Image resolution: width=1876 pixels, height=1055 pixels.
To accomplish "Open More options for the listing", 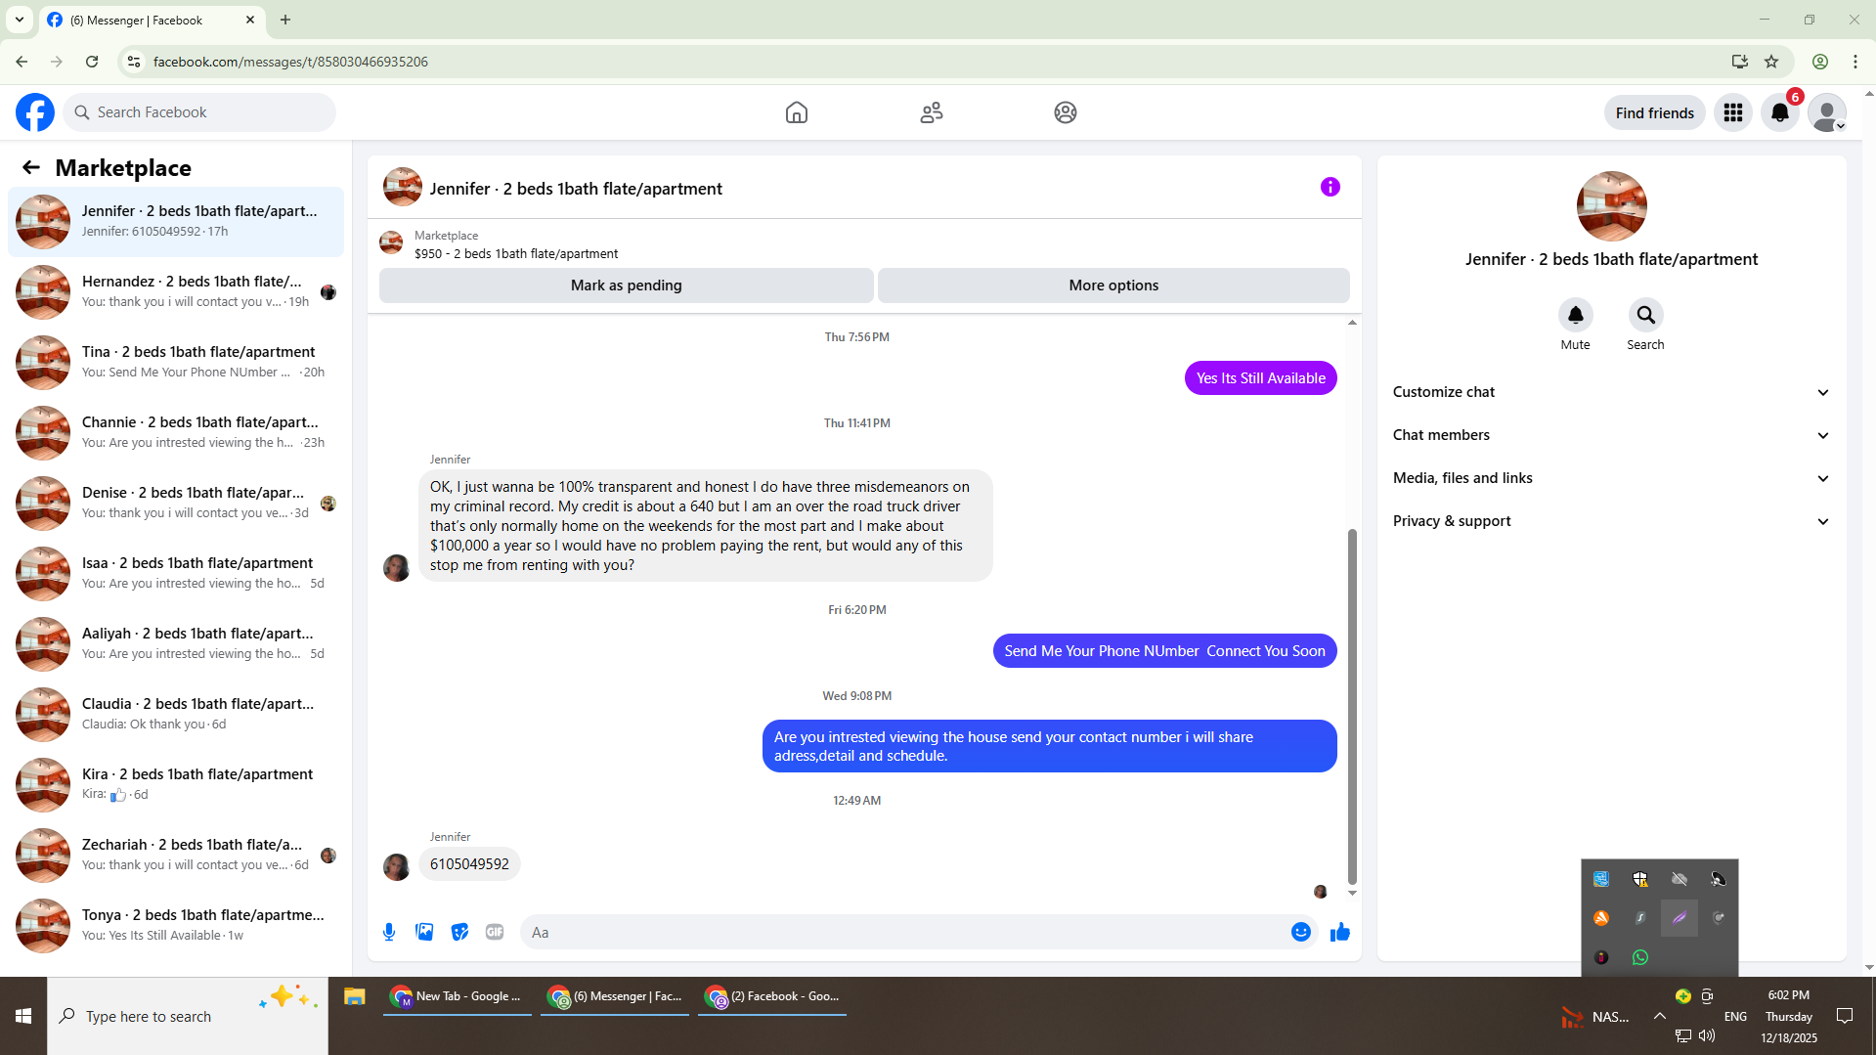I will pyautogui.click(x=1113, y=286).
